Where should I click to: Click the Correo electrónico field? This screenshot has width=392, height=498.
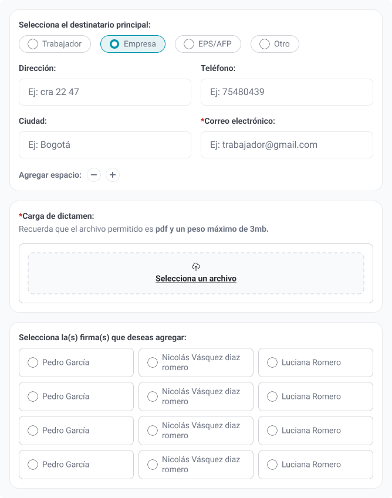pyautogui.click(x=287, y=145)
